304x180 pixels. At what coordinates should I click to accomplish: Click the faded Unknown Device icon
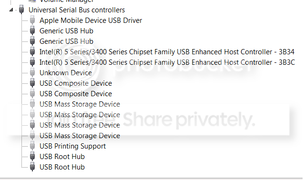(x=32, y=72)
